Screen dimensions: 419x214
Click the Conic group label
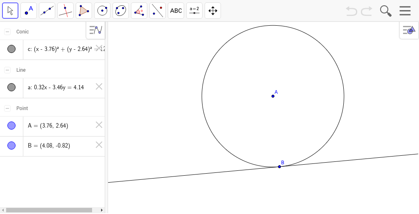(23, 32)
